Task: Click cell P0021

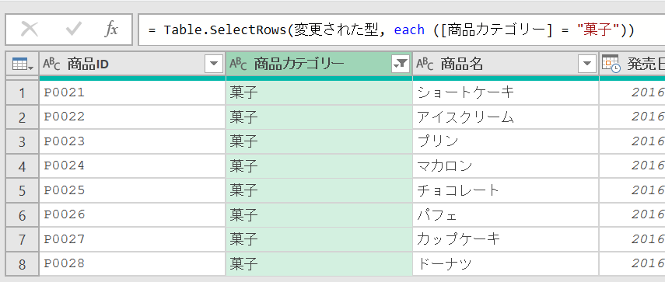Action: (x=132, y=92)
